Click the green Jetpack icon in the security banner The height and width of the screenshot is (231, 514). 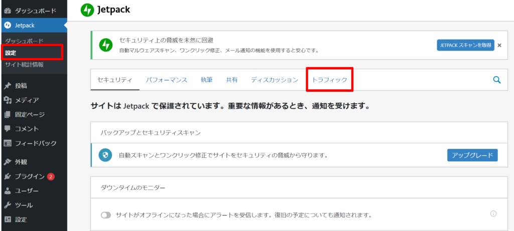pyautogui.click(x=105, y=45)
